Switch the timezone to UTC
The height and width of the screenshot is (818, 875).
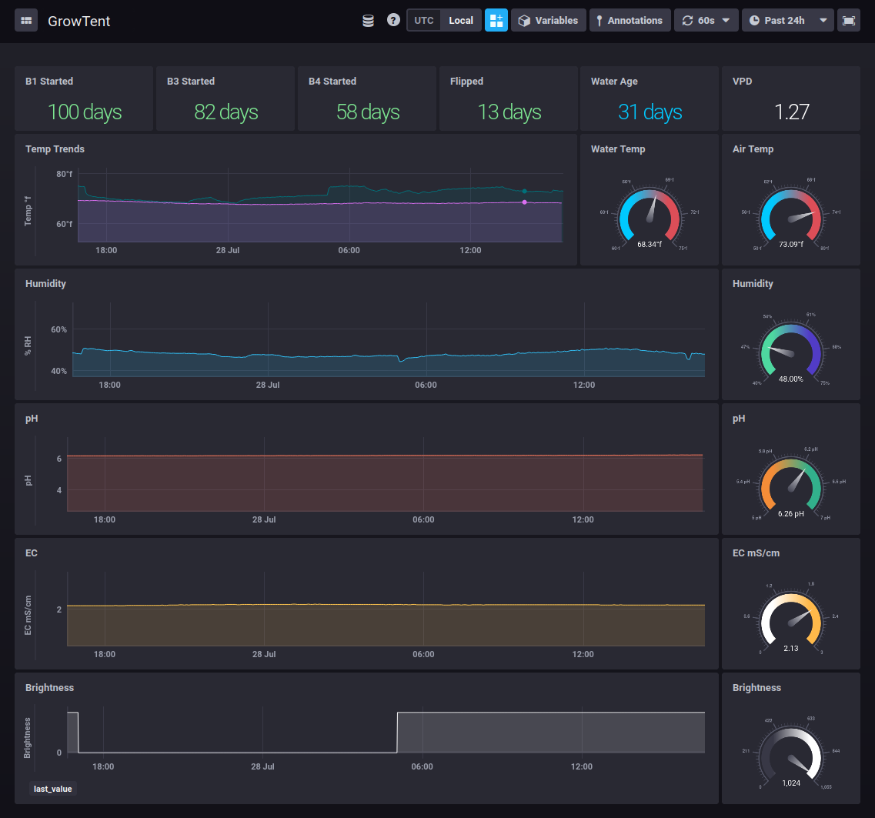point(424,21)
